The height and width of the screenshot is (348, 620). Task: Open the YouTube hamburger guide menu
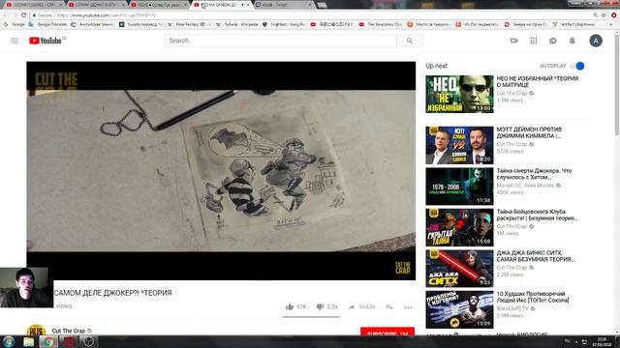(x=15, y=41)
